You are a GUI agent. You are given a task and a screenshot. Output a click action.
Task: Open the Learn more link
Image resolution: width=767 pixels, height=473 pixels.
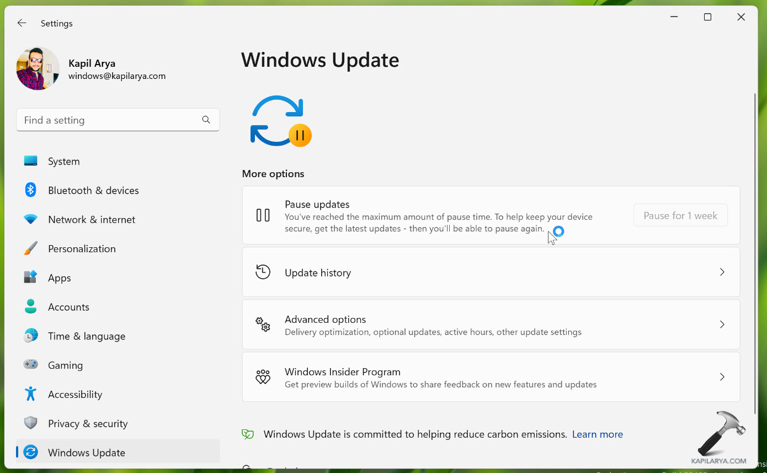click(597, 434)
